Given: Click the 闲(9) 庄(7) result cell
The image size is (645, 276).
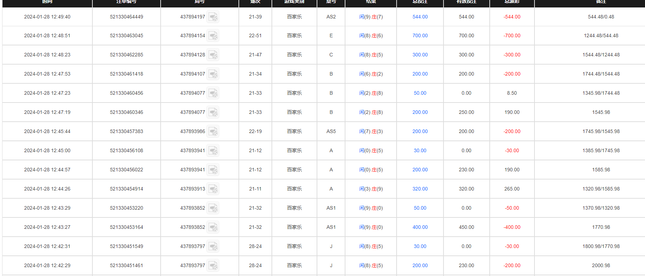Looking at the screenshot, I should click(371, 17).
